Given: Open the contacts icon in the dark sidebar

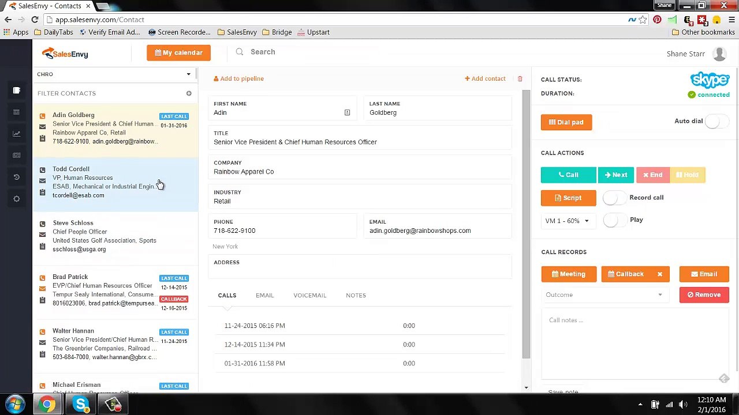Looking at the screenshot, I should tap(16, 90).
